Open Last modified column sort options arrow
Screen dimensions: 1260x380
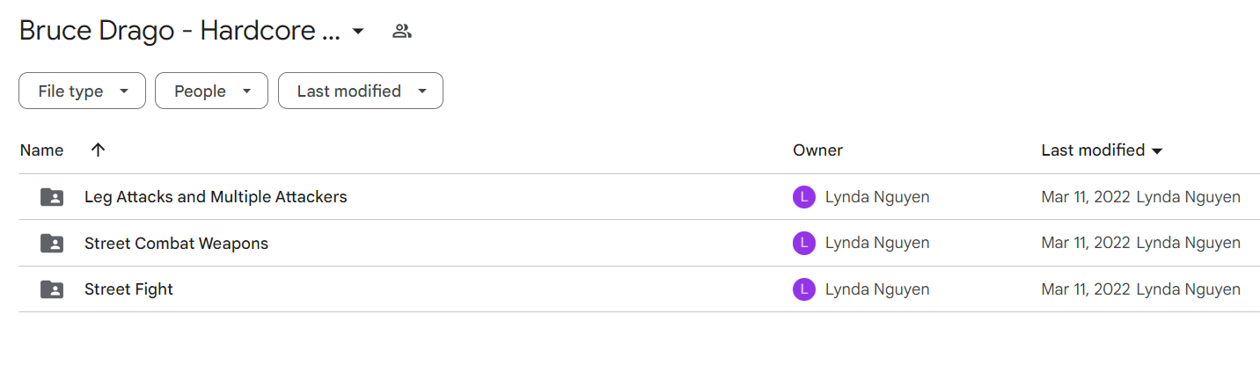pos(1157,150)
